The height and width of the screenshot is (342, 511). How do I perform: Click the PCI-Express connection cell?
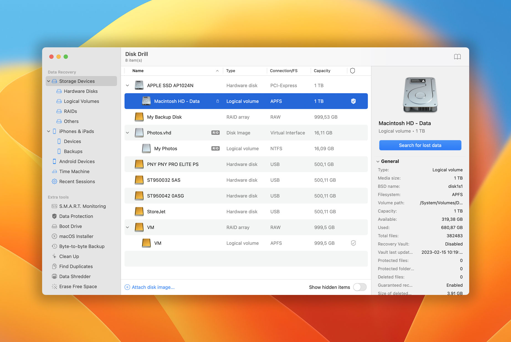click(x=284, y=85)
